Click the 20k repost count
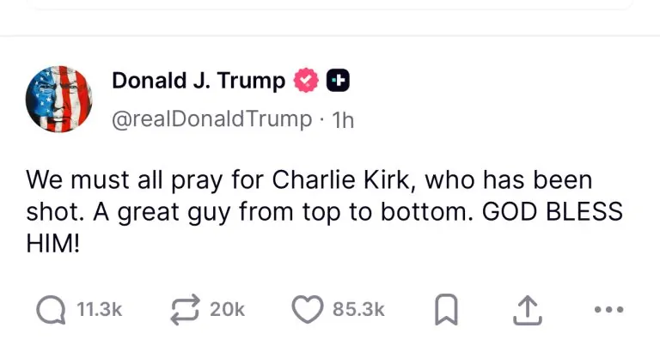The image size is (660, 352). (227, 310)
